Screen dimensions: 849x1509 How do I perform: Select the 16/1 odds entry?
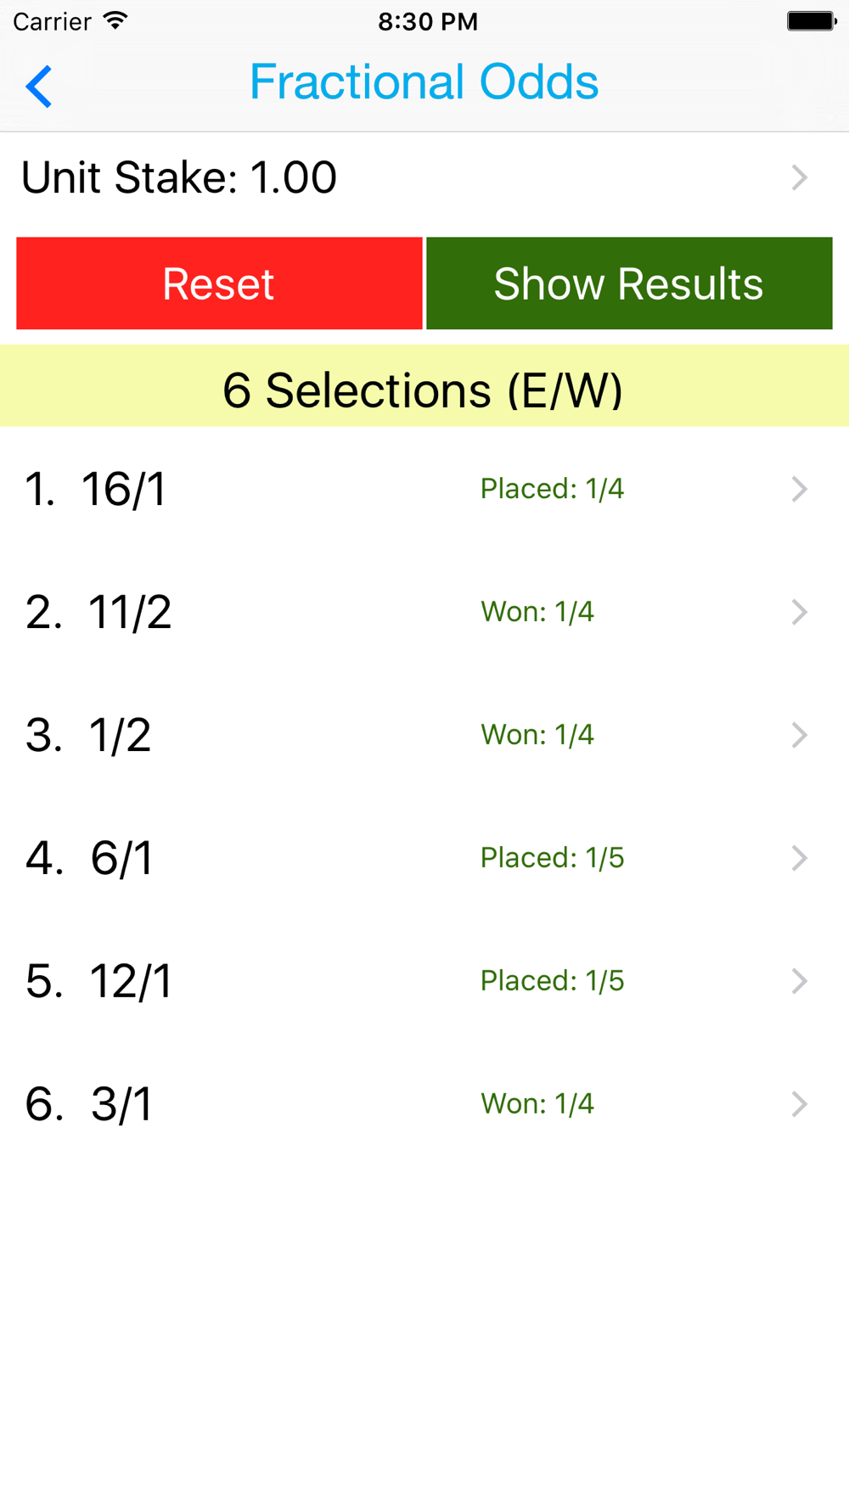click(x=123, y=490)
